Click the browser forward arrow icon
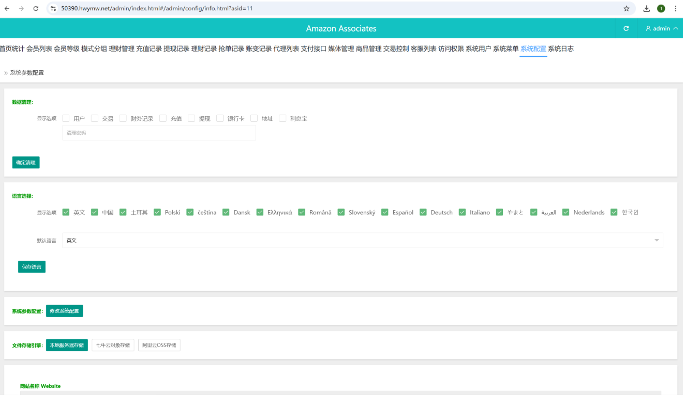Image resolution: width=683 pixels, height=395 pixels. tap(21, 8)
